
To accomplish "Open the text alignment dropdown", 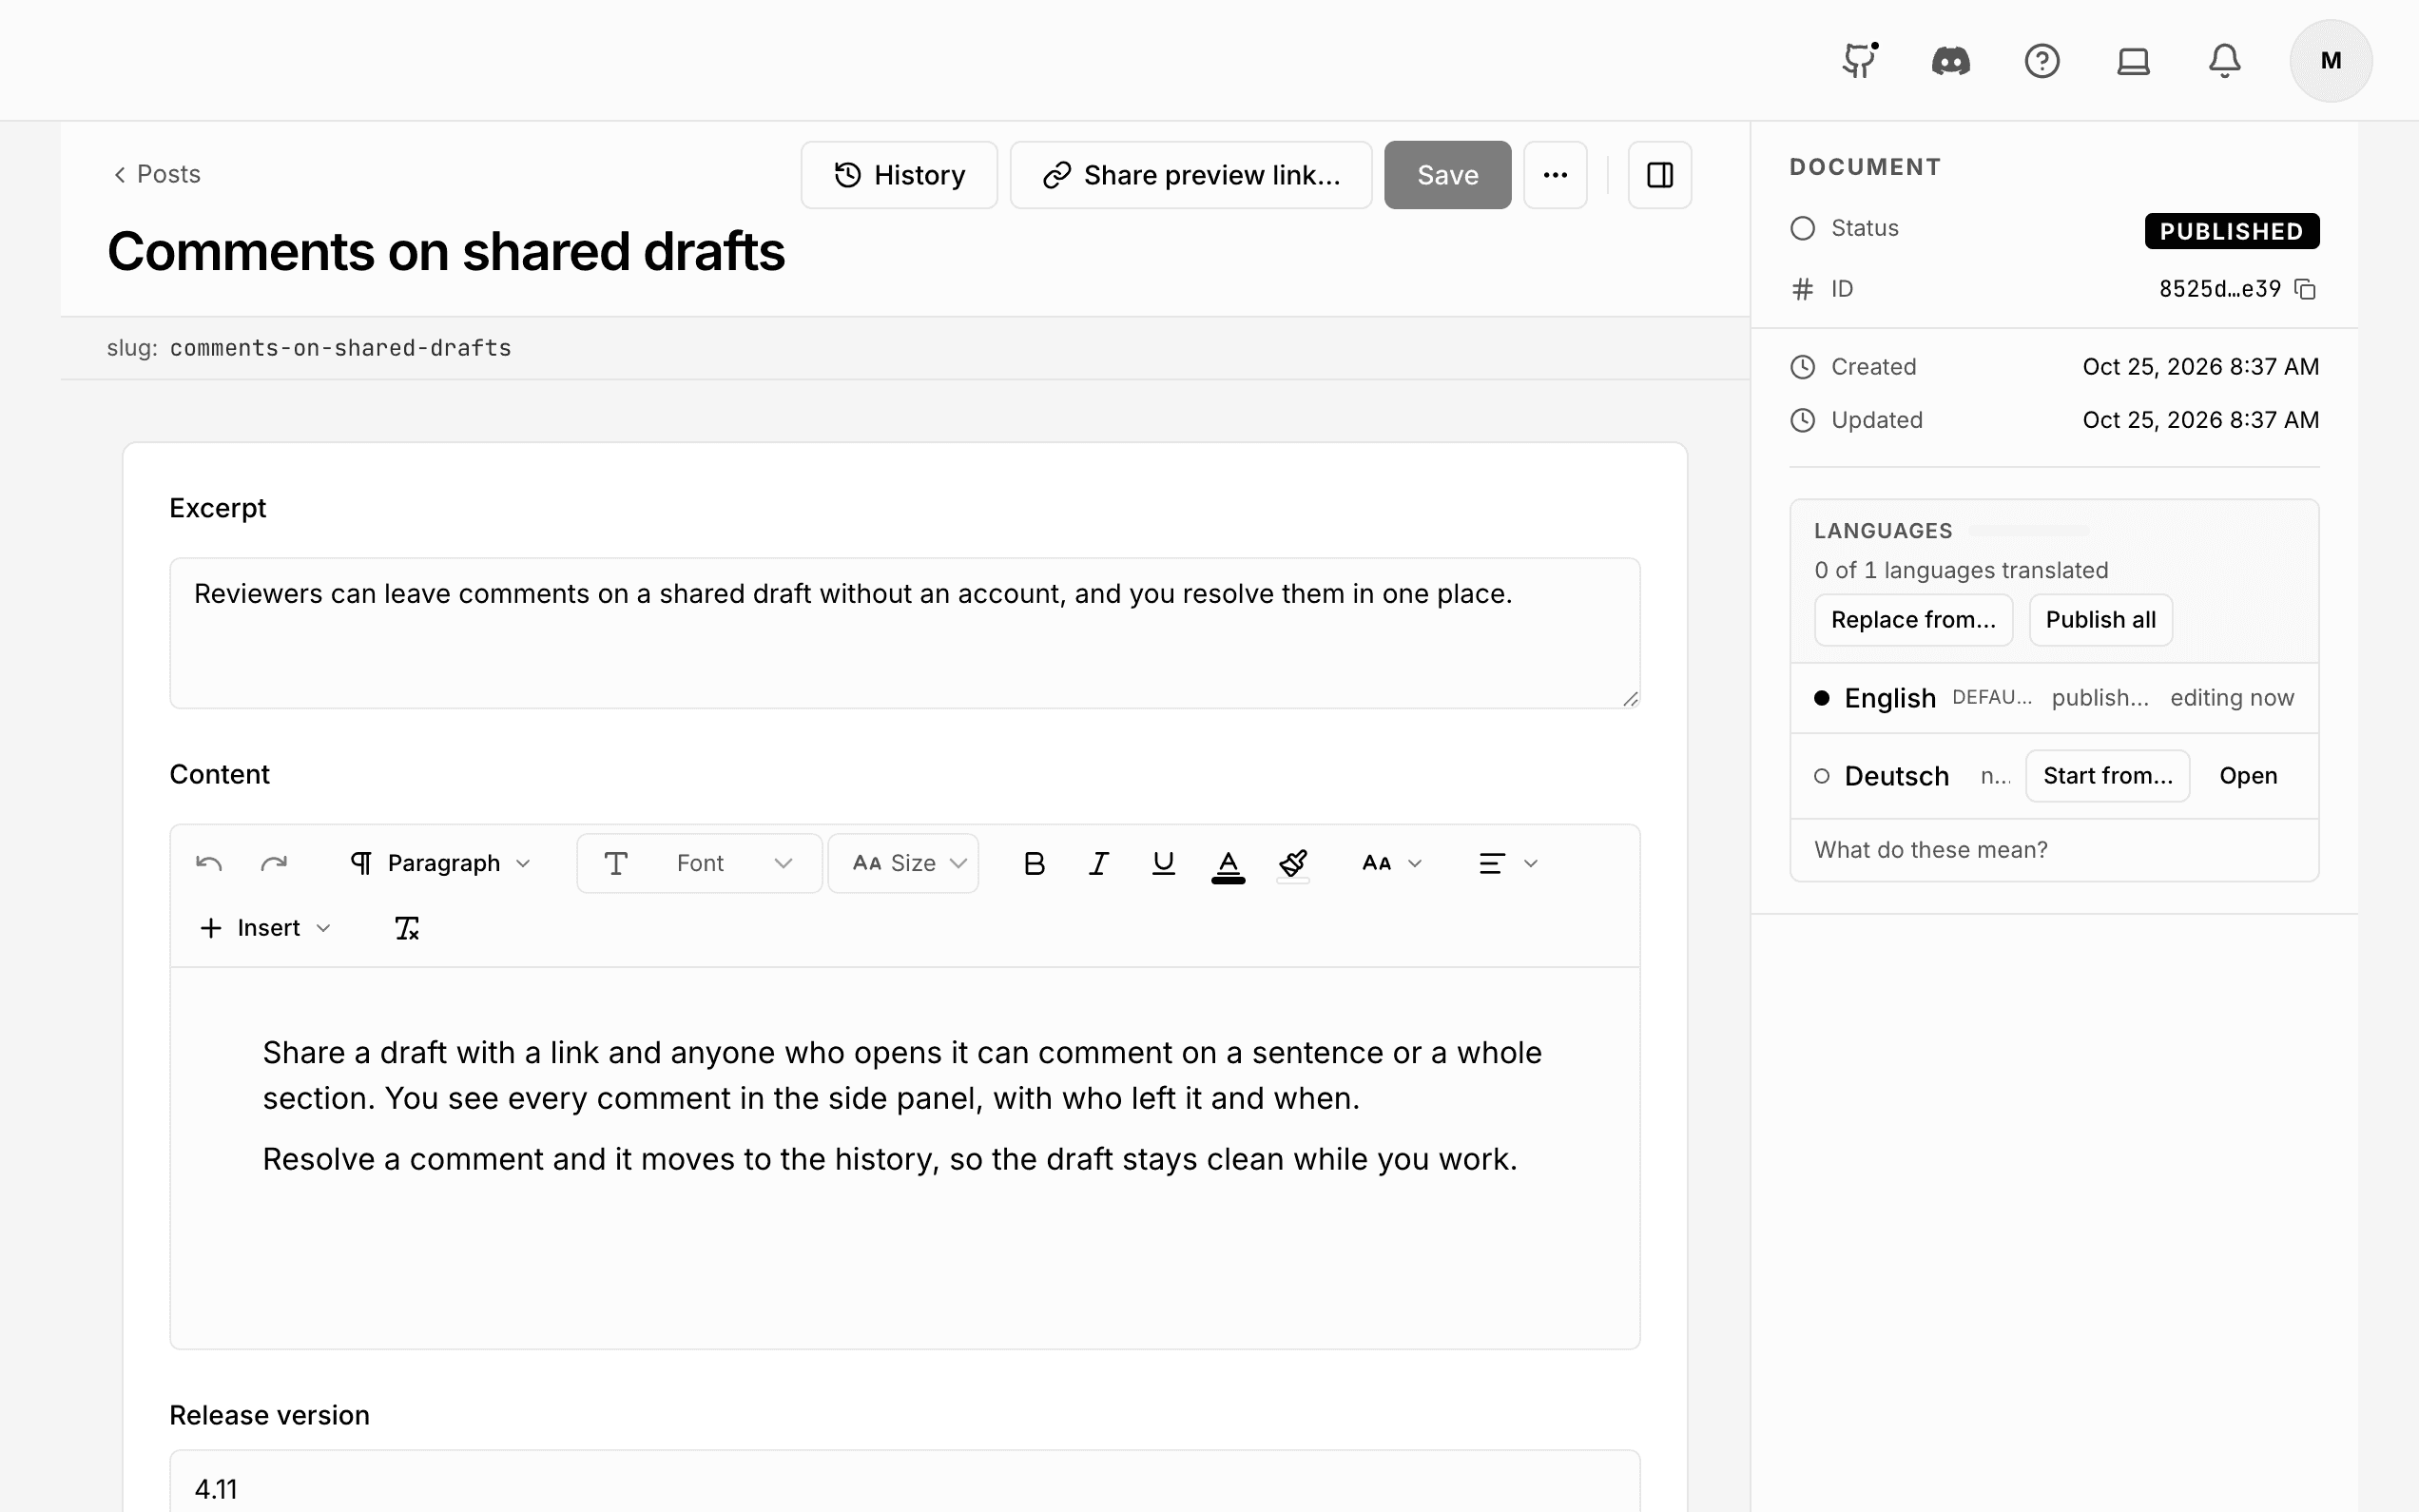I will coord(1507,863).
